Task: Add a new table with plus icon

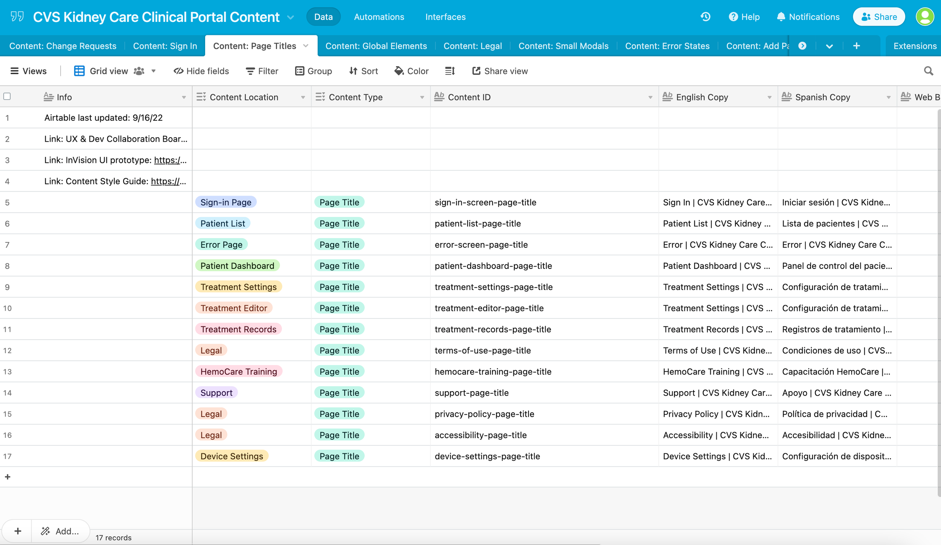Action: coord(856,46)
